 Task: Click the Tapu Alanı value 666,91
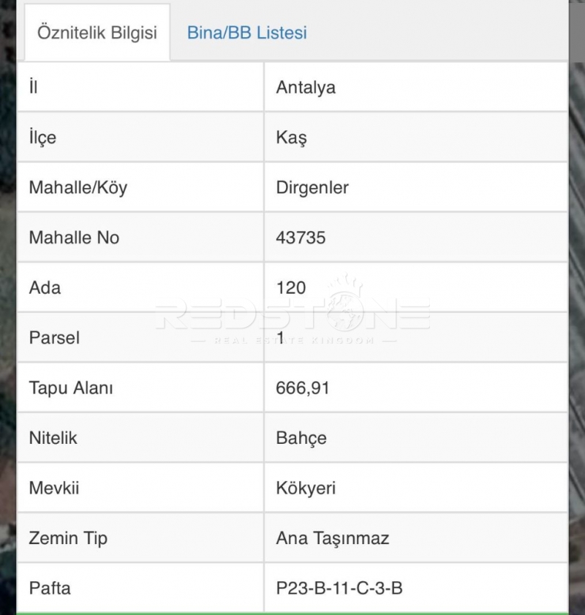[303, 388]
